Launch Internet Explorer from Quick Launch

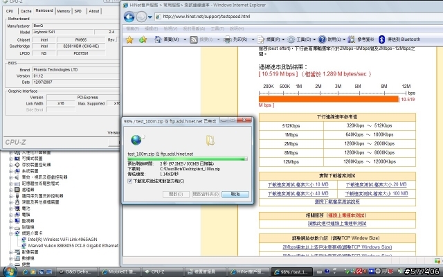tap(26, 272)
